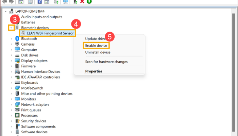Click the Cameras webcam icon
Screen dimensions: 238x136
coord(17,44)
